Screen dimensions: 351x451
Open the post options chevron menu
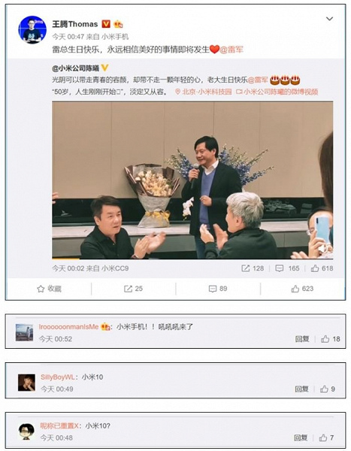point(329,19)
